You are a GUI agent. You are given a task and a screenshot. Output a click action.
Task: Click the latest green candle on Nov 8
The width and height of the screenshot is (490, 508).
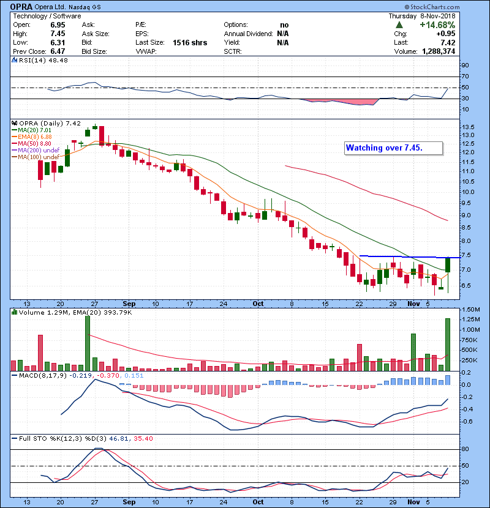[x=448, y=265]
